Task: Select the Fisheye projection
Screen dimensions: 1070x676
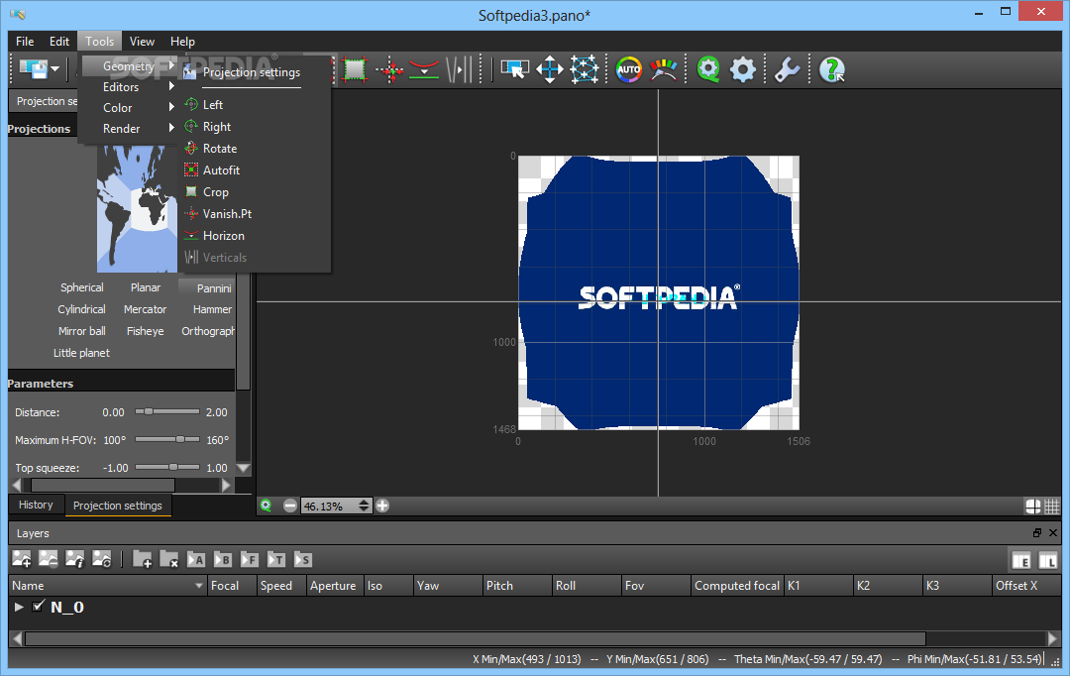Action: coord(146,331)
